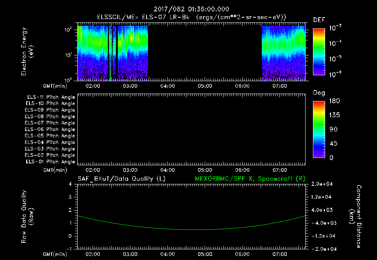Click the 4 value on data quality axis
377x260 pixels.
[x=70, y=184]
